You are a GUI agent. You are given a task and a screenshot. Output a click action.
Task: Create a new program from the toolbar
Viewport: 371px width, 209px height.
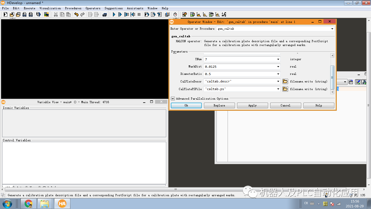5,14
